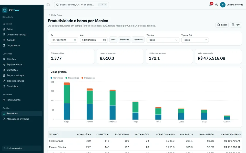Click the Até date input field
This screenshot has width=246, height=153.
pos(94,40)
